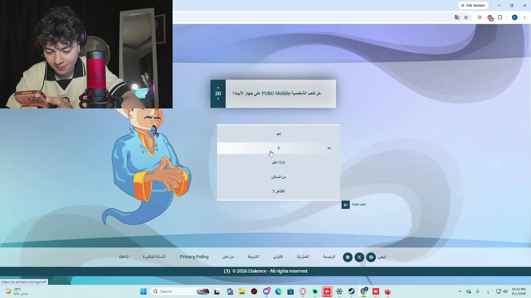Viewport: 531px width, 298px height.
Task: Open Microsoft Store from the taskbar
Action: pyautogui.click(x=290, y=291)
